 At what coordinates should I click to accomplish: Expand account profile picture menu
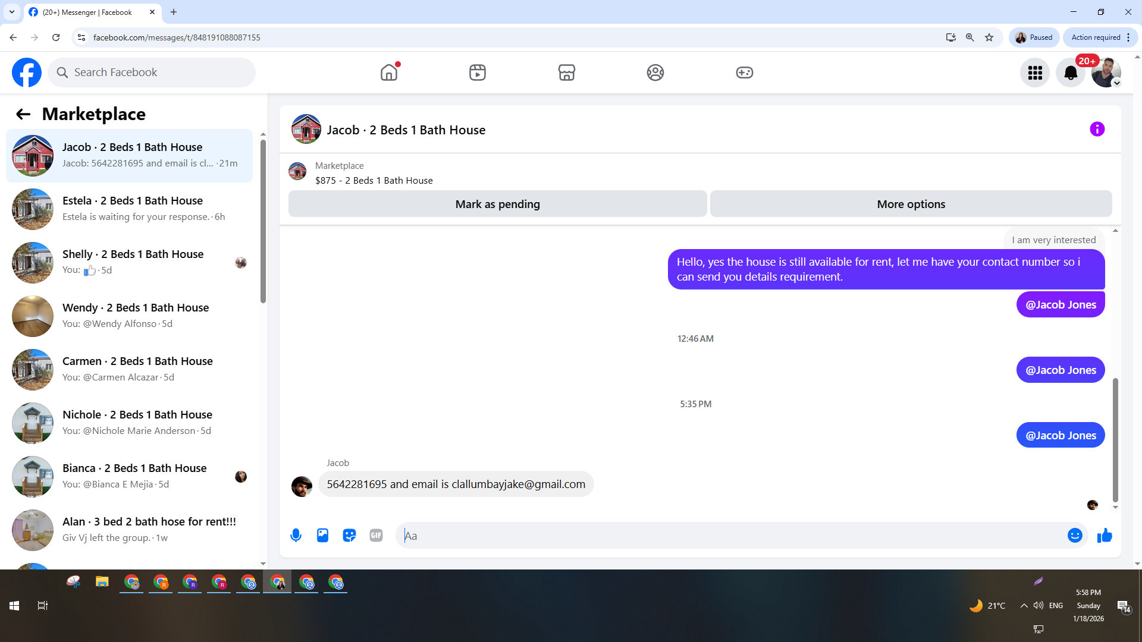1106,73
